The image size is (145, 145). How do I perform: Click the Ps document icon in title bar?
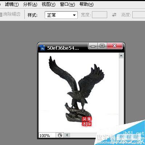pyautogui.click(x=43, y=48)
